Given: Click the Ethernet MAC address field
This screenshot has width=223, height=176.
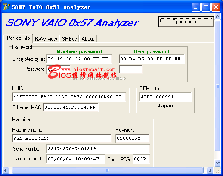Looking at the screenshot, I should pyautogui.click(x=71, y=107).
